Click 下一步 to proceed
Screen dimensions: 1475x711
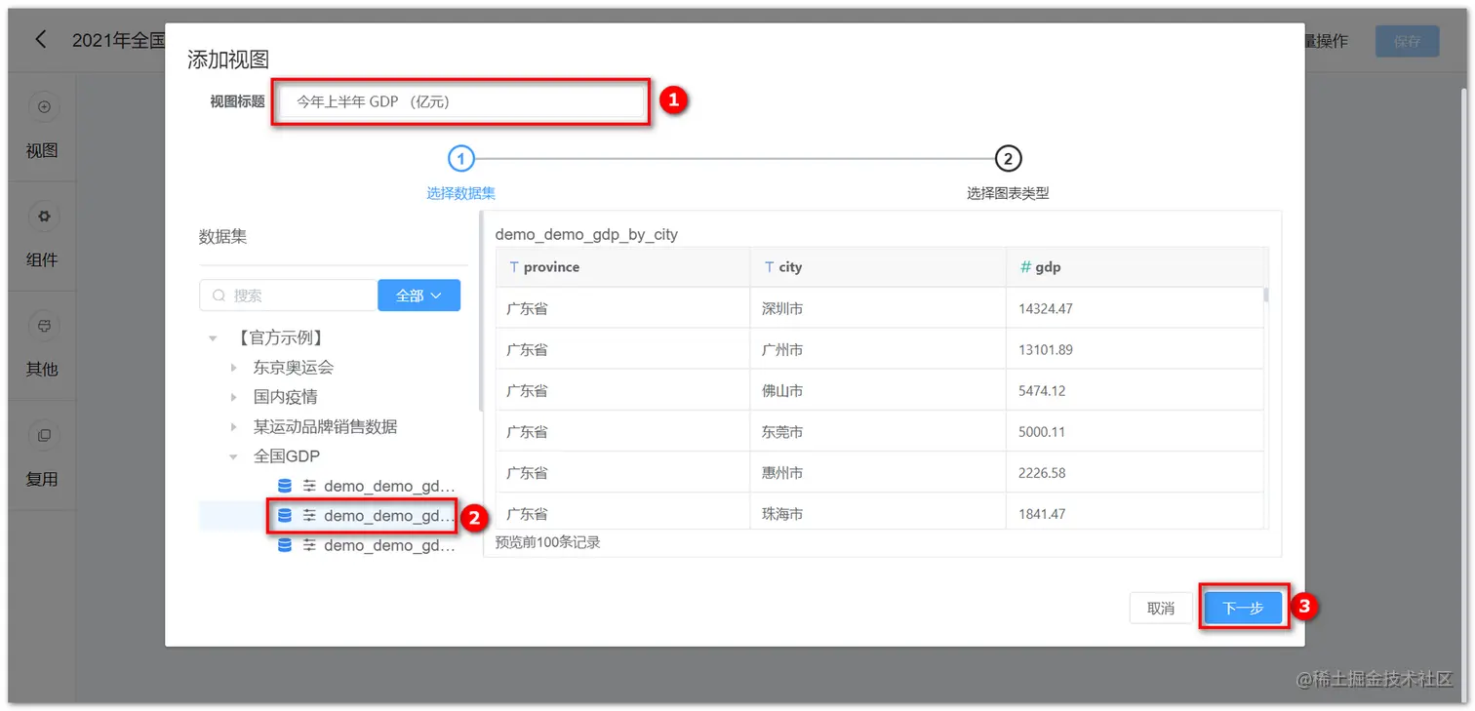pyautogui.click(x=1243, y=608)
